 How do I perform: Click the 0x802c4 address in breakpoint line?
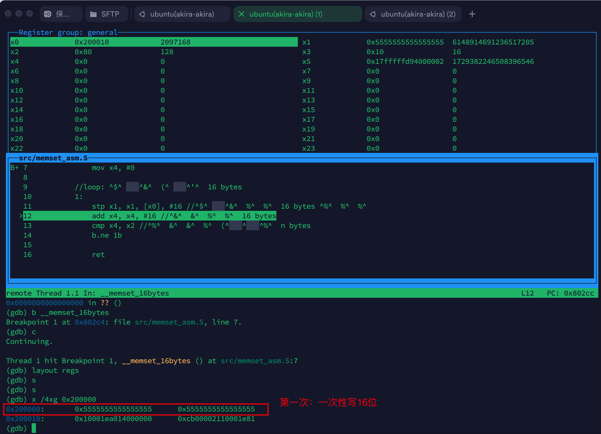coord(90,322)
